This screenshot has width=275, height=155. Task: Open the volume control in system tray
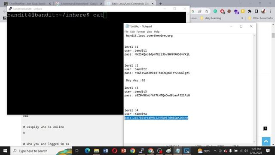246,151
